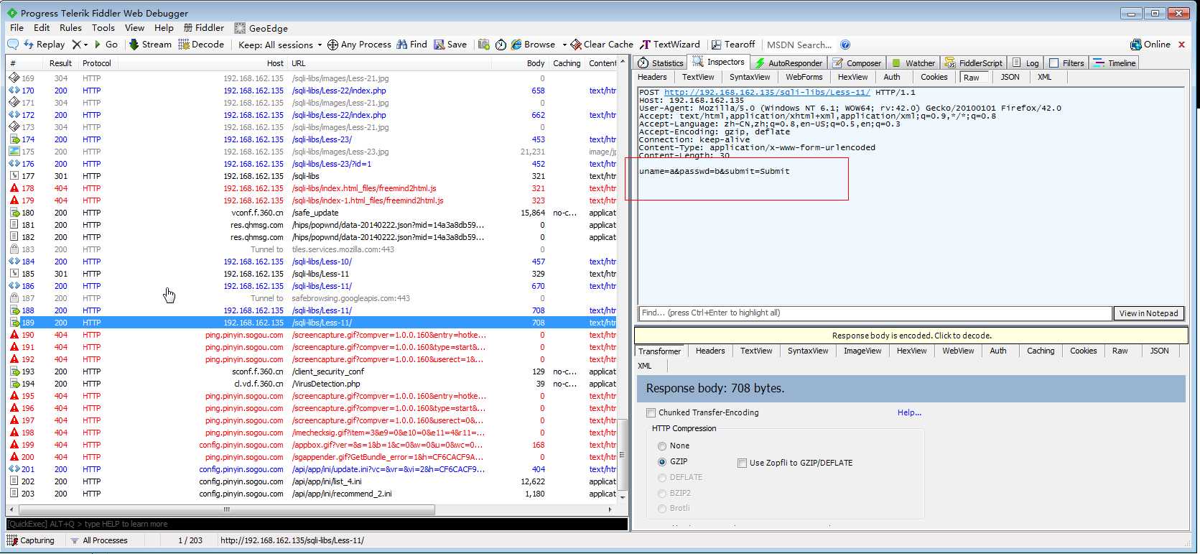
Task: Tearoff the inspectors panel
Action: (x=733, y=45)
